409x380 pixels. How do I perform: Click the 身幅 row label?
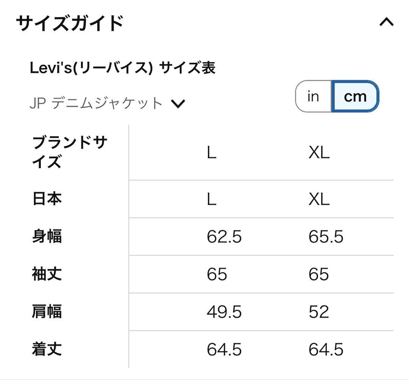coord(46,236)
